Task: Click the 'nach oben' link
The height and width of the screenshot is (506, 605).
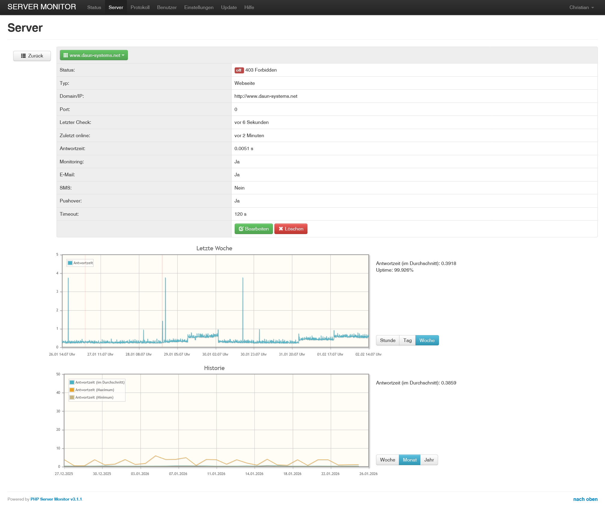Action: (x=585, y=499)
